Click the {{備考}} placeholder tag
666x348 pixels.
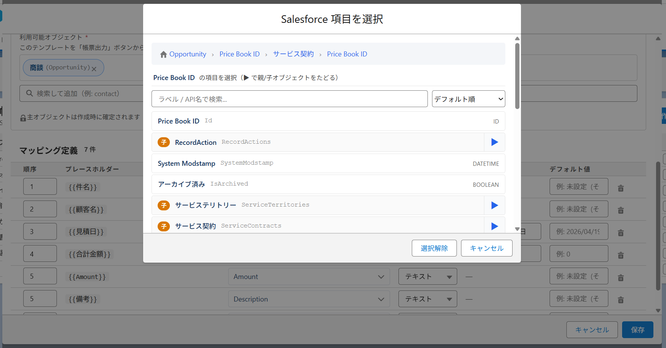[83, 299]
